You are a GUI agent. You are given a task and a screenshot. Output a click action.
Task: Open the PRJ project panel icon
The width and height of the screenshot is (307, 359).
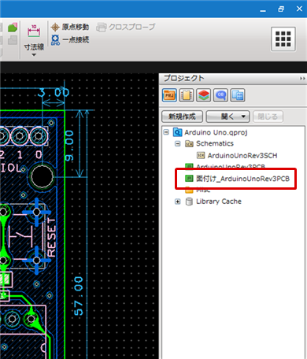[x=169, y=95]
